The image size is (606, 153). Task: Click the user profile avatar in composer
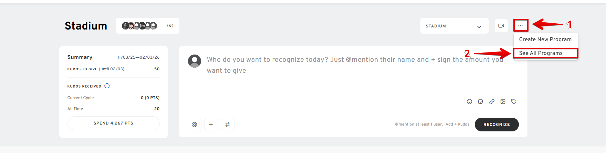(x=195, y=61)
